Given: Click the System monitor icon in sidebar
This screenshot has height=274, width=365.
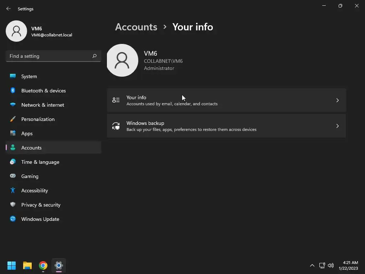Looking at the screenshot, I should click(x=13, y=76).
